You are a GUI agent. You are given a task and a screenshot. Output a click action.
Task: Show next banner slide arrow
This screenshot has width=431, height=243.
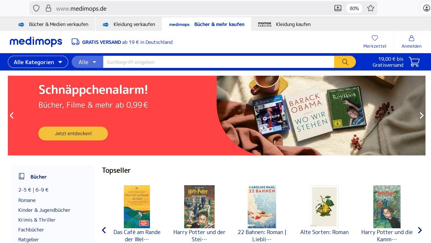coord(421,116)
